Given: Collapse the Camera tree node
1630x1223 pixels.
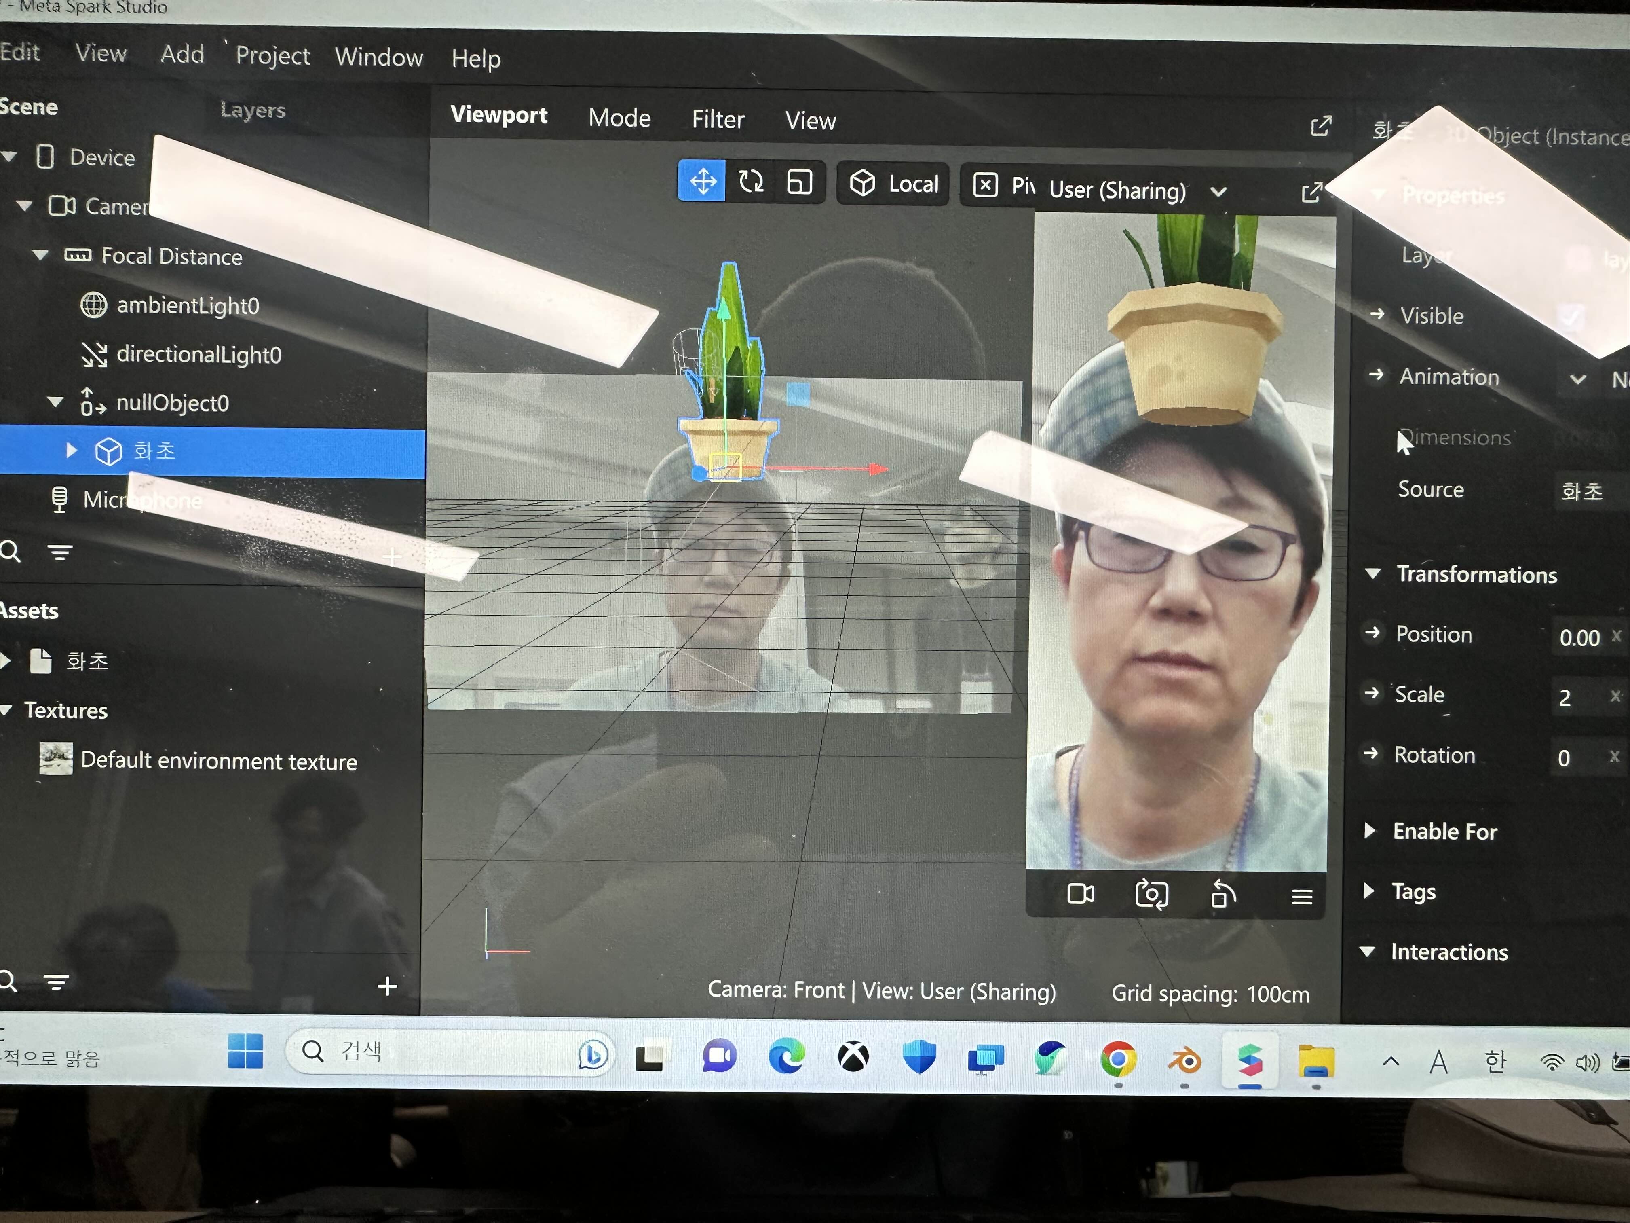Looking at the screenshot, I should pos(24,206).
